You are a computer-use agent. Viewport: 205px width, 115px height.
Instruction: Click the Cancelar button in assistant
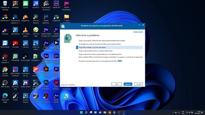pyautogui.click(x=139, y=84)
